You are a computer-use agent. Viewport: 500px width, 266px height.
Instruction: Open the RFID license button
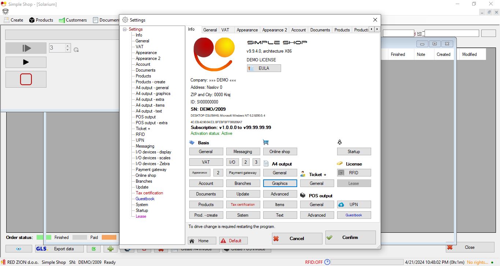pos(354,173)
